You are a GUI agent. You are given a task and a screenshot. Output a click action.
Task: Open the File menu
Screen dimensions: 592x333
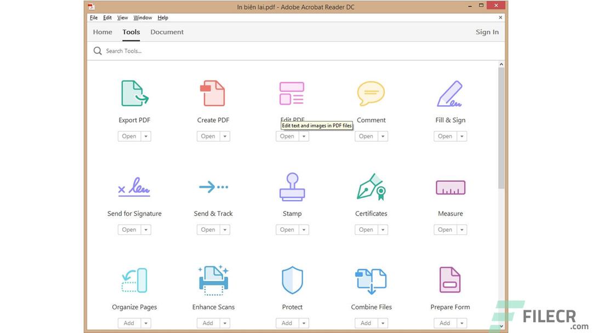93,17
